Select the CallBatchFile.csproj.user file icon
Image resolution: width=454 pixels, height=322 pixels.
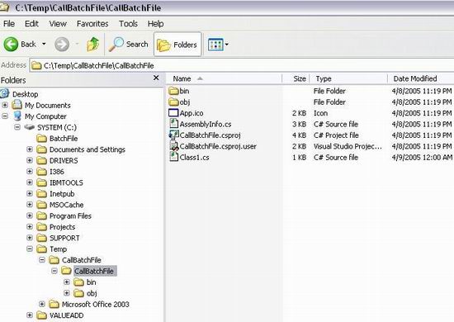coord(173,146)
